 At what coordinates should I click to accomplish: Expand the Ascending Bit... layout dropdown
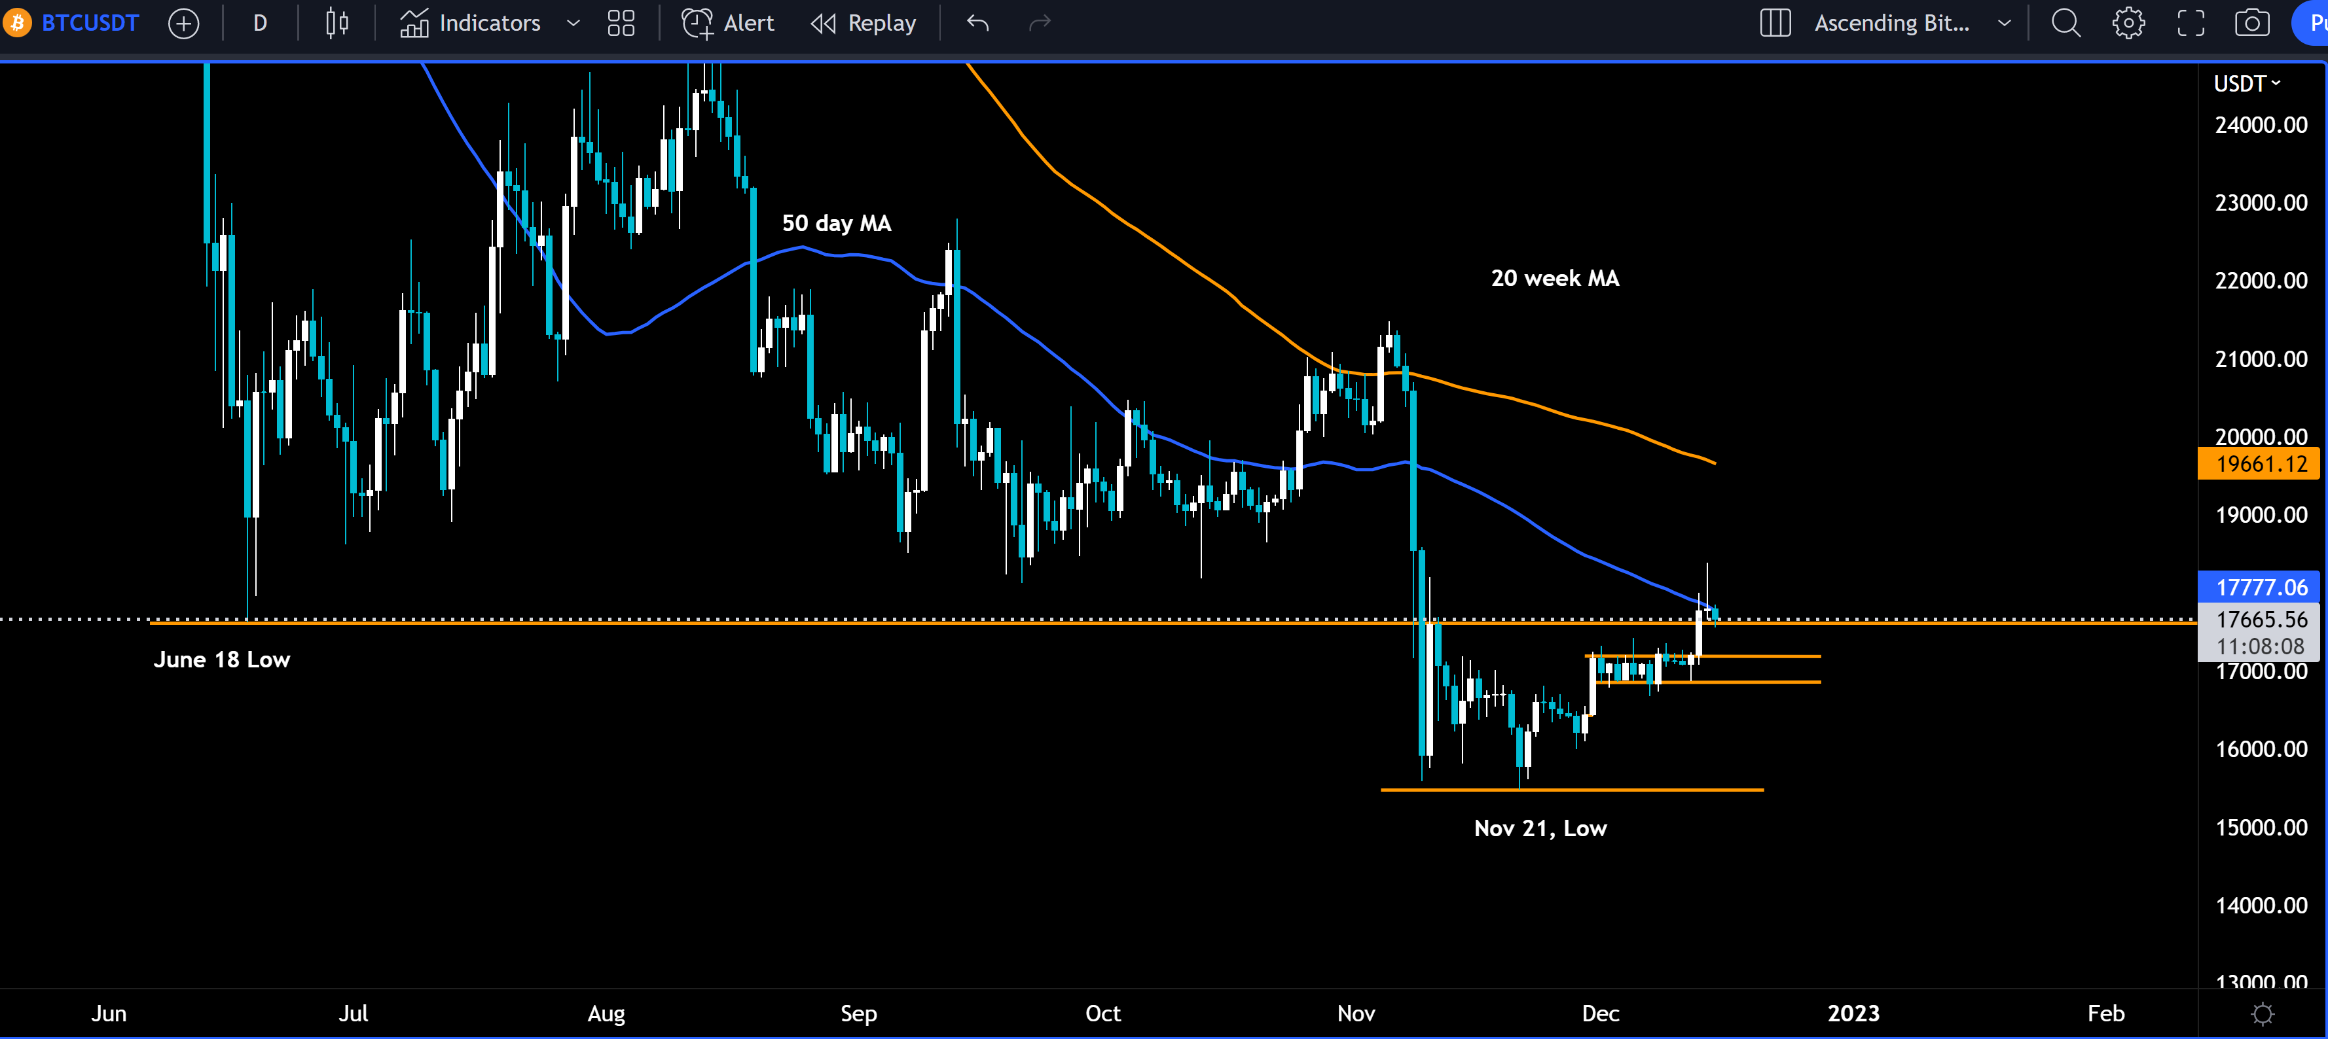coord(2003,24)
